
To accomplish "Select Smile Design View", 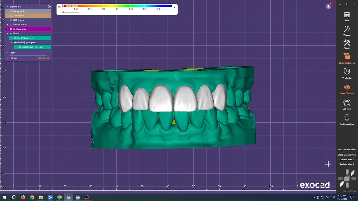I will click(347, 155).
